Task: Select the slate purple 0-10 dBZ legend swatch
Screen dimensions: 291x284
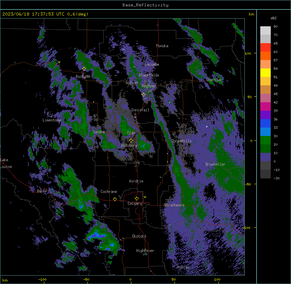Action: pyautogui.click(x=265, y=157)
